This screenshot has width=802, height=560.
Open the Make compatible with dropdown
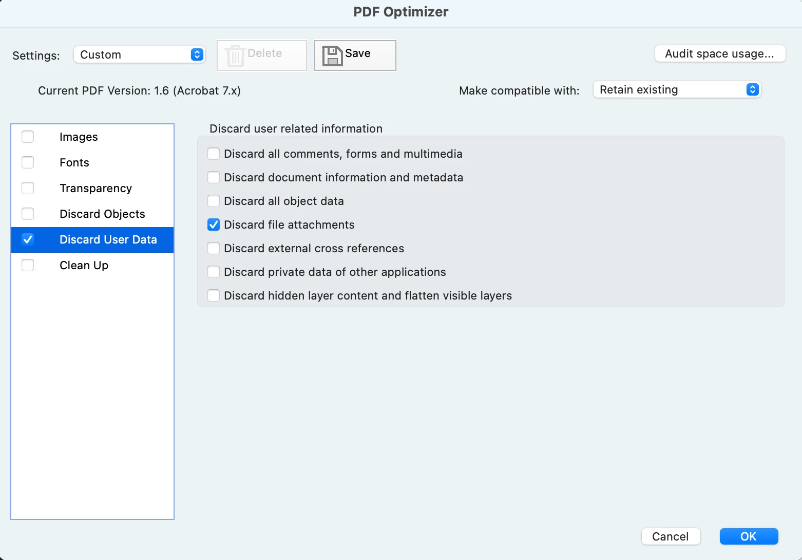click(x=677, y=89)
